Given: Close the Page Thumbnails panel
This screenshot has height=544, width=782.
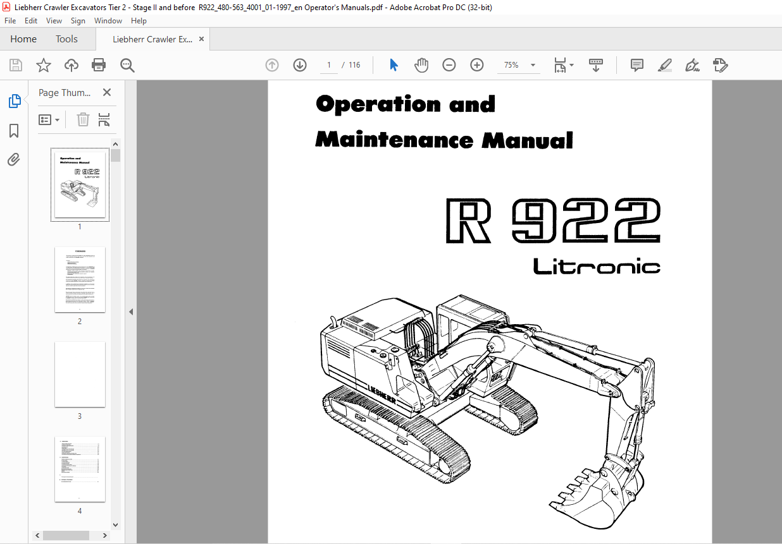Looking at the screenshot, I should click(107, 93).
